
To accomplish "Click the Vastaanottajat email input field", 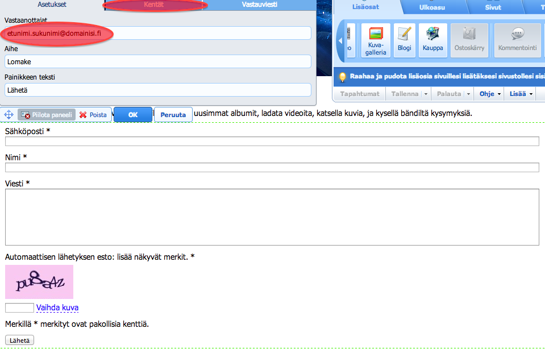I will 157,33.
